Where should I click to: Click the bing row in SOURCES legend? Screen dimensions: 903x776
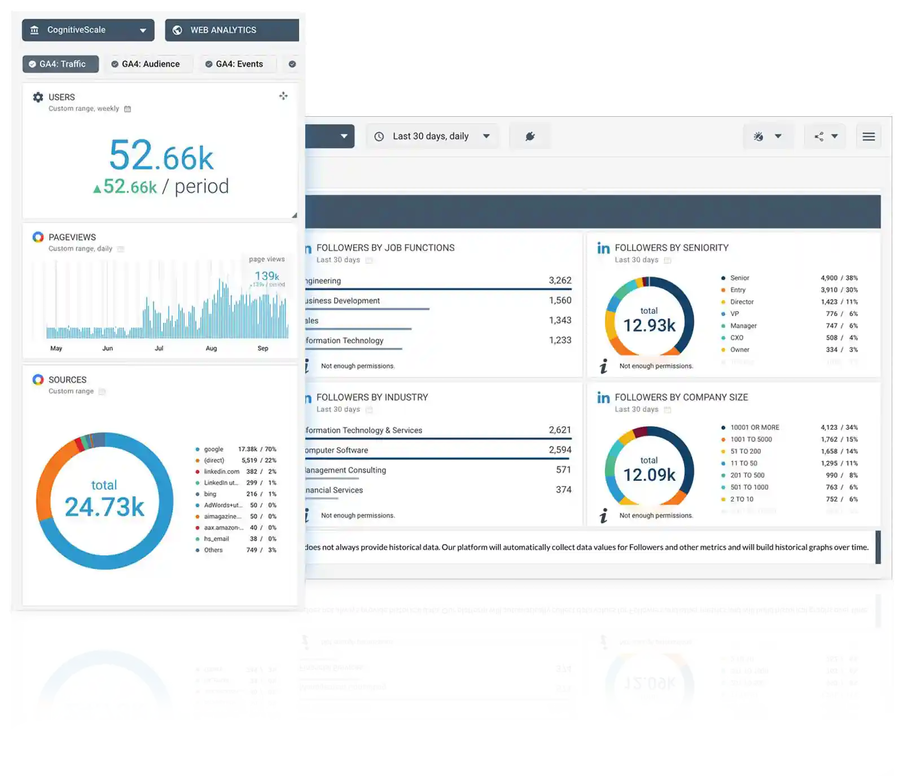tap(236, 494)
